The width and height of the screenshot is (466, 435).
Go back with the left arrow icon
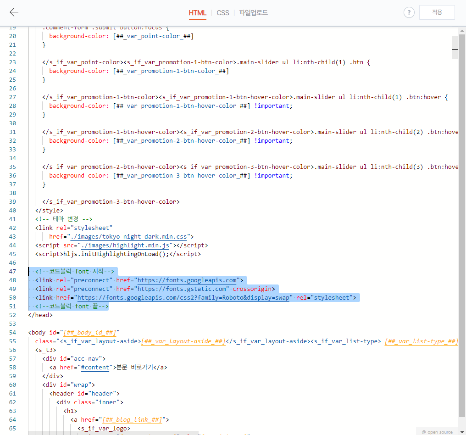coord(14,12)
